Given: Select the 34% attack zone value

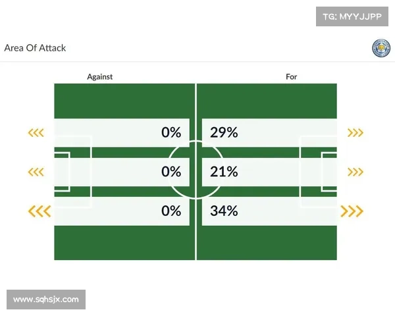Looking at the screenshot, I should coord(224,211).
